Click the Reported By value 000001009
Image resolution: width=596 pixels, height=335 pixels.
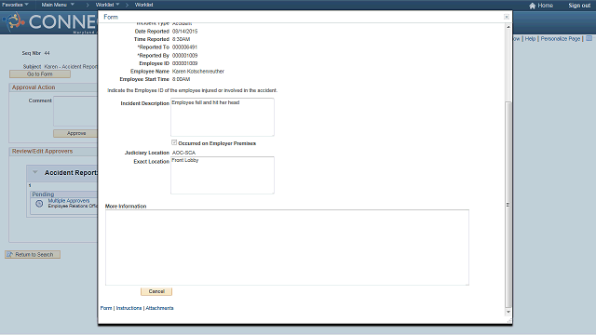click(x=184, y=56)
